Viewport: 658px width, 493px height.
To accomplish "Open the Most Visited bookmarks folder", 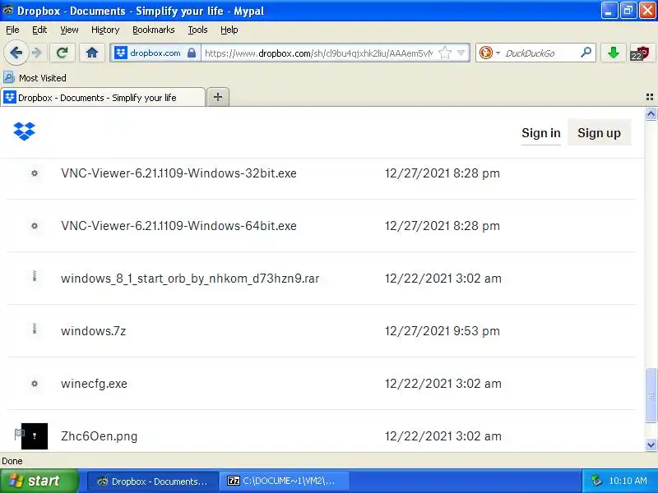I will pos(35,78).
